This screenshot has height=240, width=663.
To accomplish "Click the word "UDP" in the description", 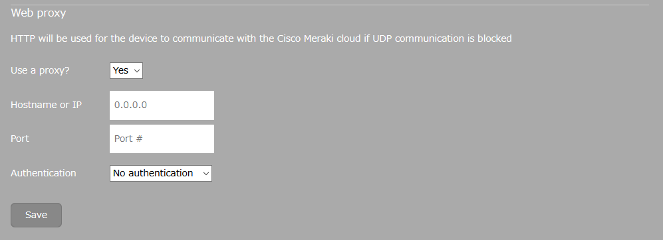I will pos(382,38).
